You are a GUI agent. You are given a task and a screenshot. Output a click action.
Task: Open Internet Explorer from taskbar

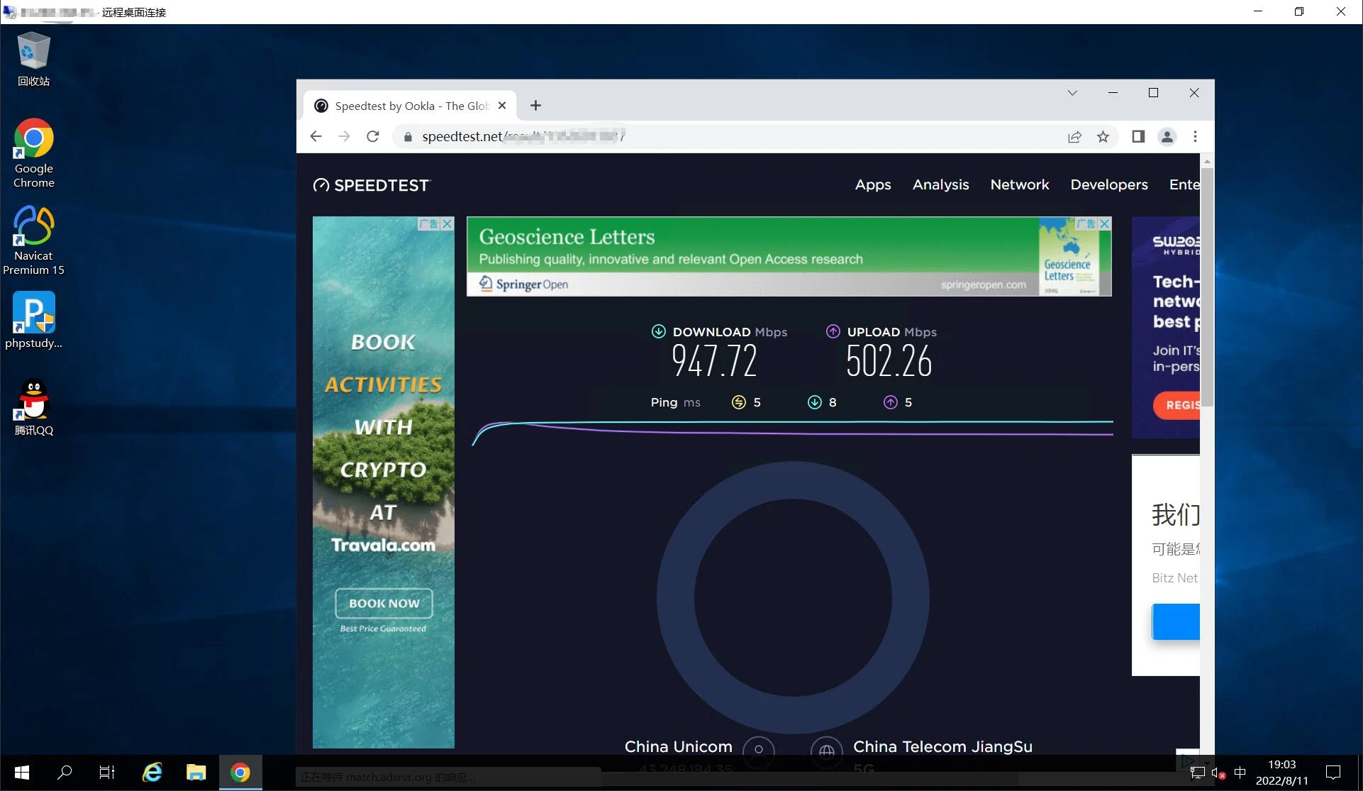pyautogui.click(x=152, y=772)
